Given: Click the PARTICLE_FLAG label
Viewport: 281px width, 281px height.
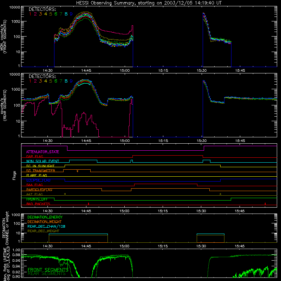Looking at the screenshot, I should (x=39, y=190).
